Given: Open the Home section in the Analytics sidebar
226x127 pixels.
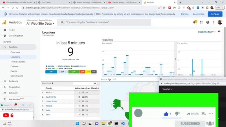Looking at the screenshot, I should tap(12, 30).
